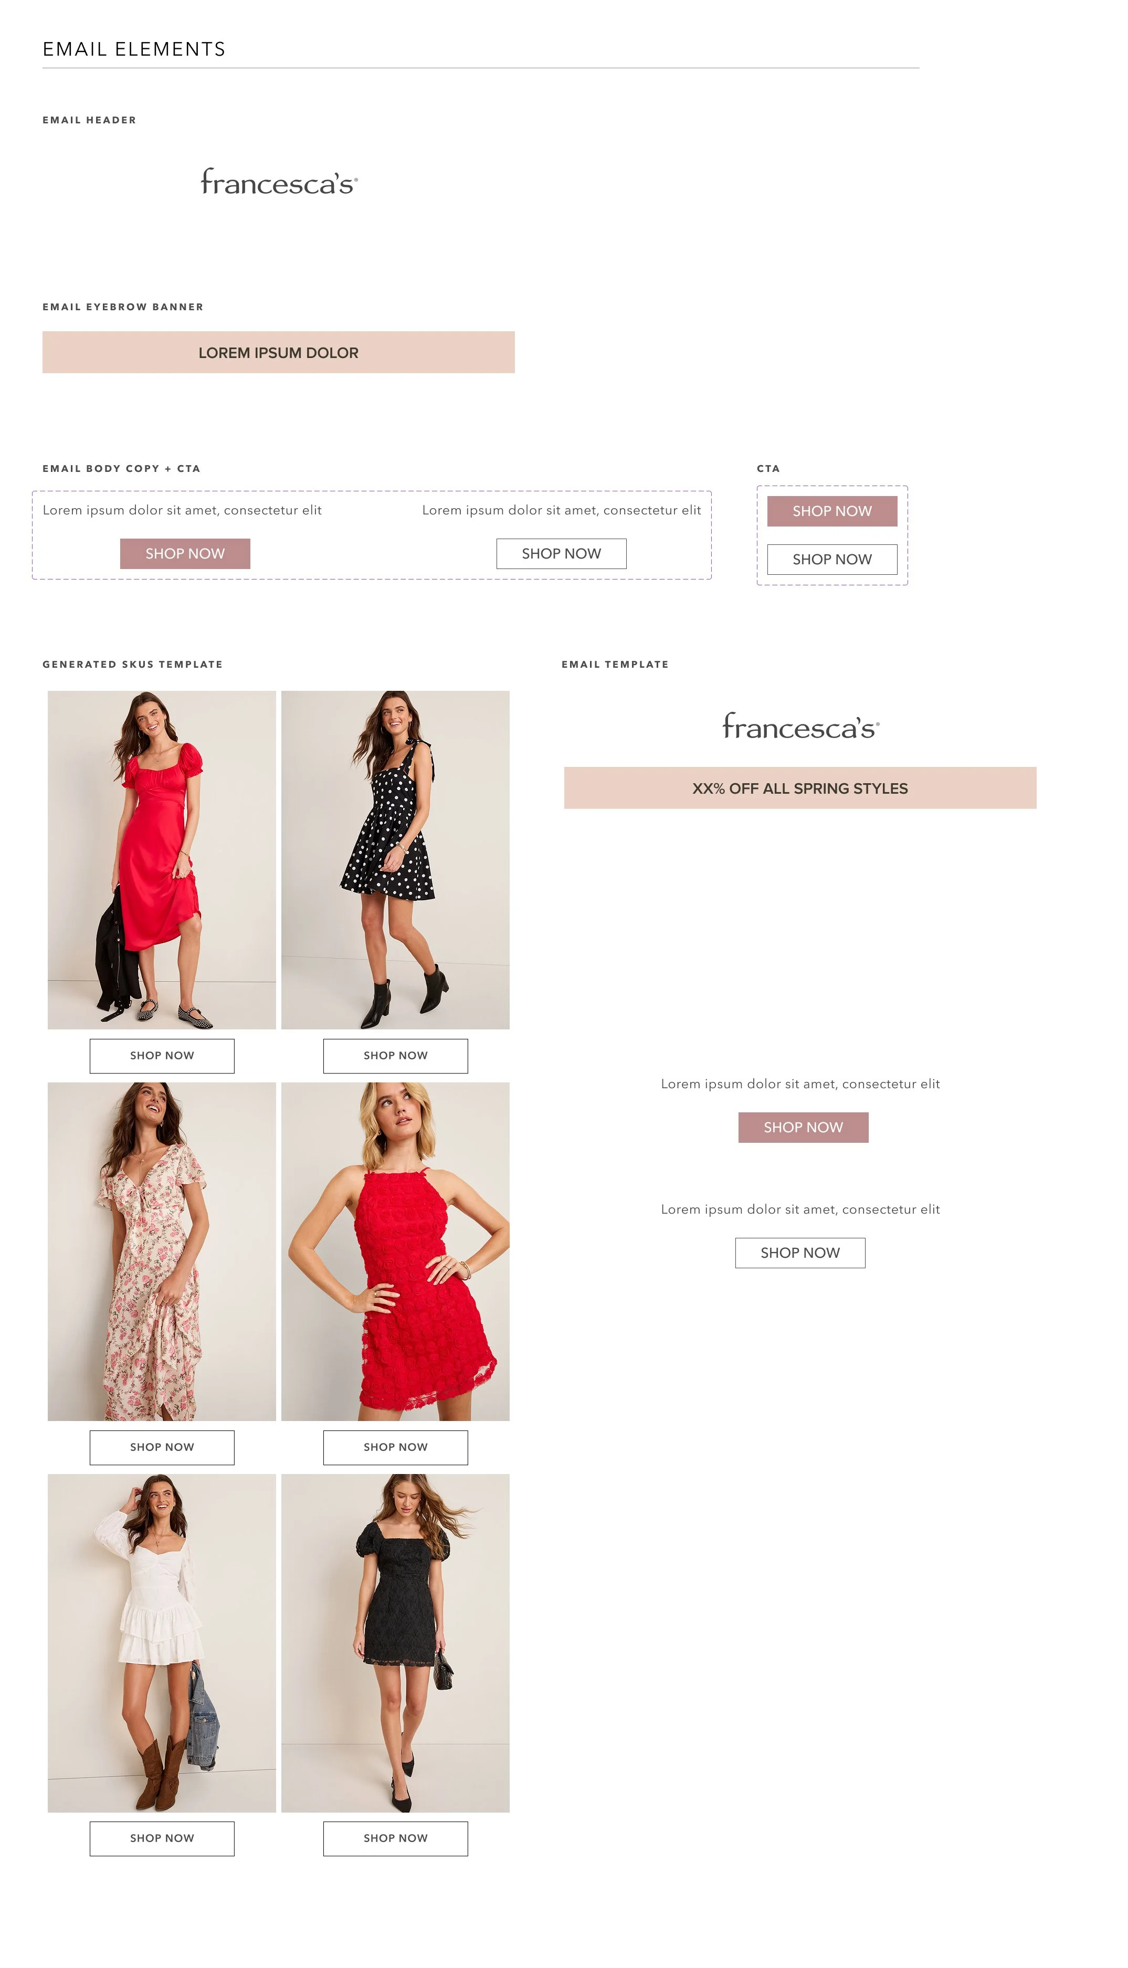The width and height of the screenshot is (1128, 1968).
Task: Click the LOREM IPSUM DOLOR eyebrow banner
Action: 278,353
